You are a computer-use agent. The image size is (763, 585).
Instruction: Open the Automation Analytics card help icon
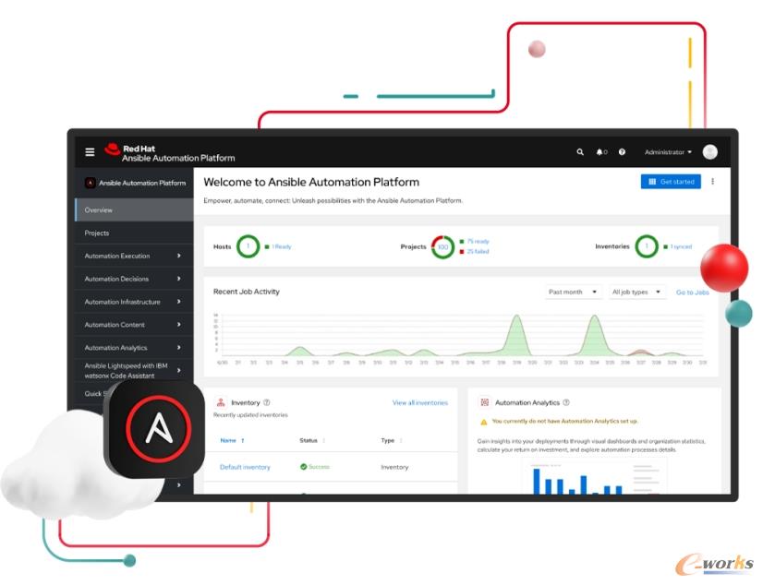pos(566,402)
